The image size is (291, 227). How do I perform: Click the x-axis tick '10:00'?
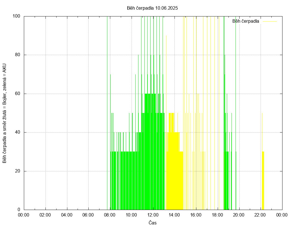point(131,215)
